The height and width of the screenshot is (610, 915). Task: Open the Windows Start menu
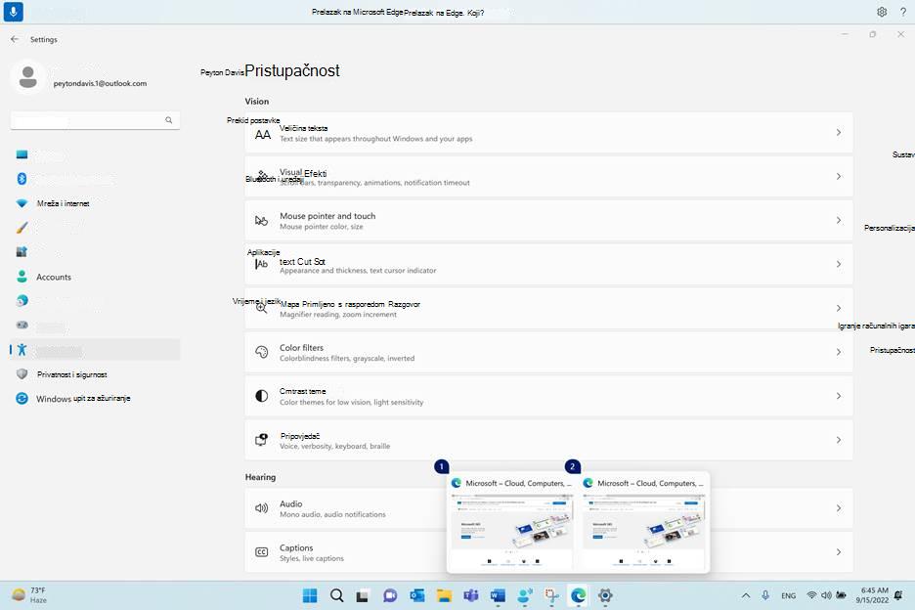(x=310, y=595)
